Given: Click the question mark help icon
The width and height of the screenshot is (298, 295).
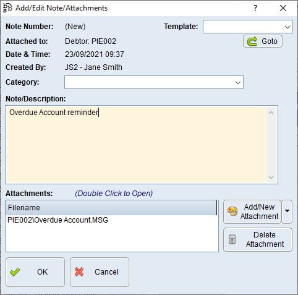Looking at the screenshot, I should 255,8.
